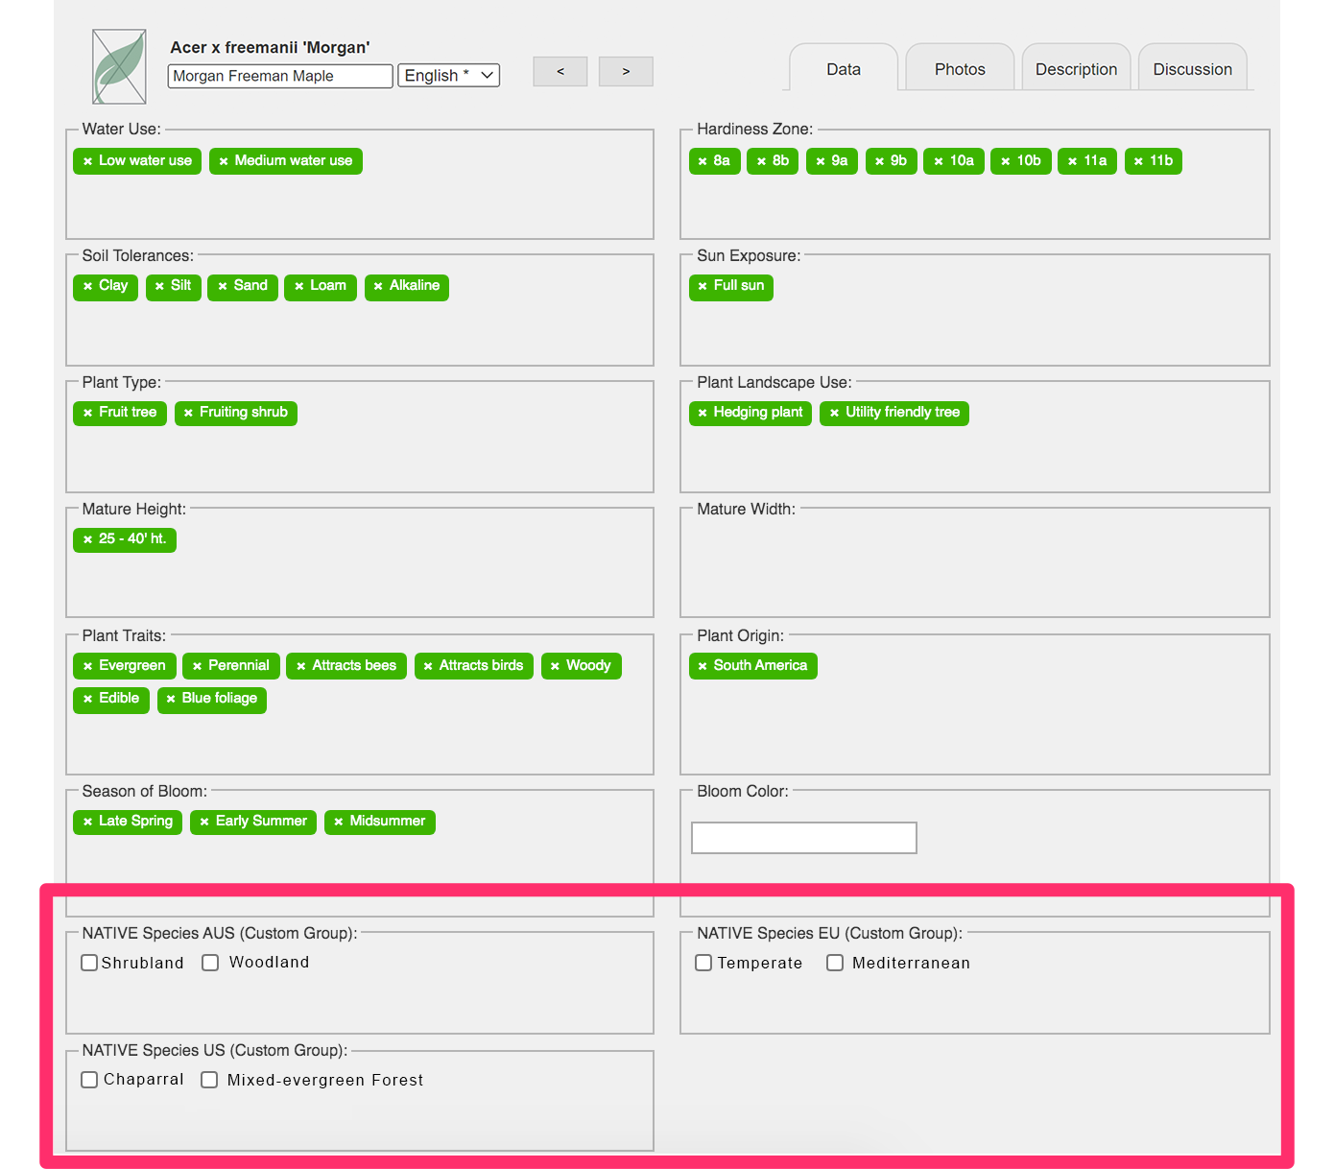Screen dimensions: 1334x1169
Task: Remove the 8b hardiness zone tag
Action: coord(761,161)
